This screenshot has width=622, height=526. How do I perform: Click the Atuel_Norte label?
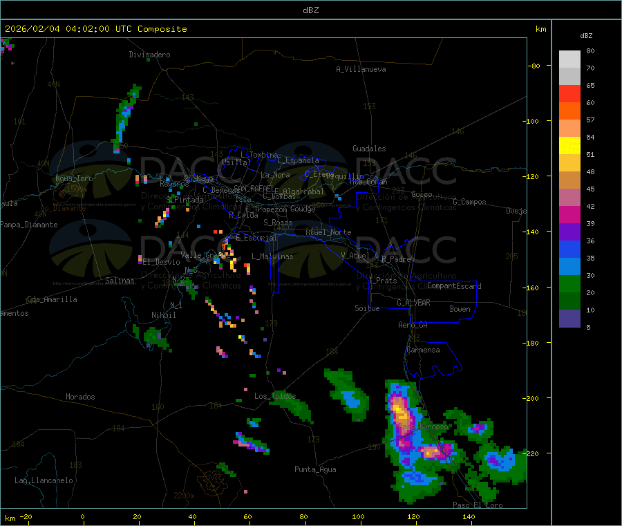[x=328, y=232]
